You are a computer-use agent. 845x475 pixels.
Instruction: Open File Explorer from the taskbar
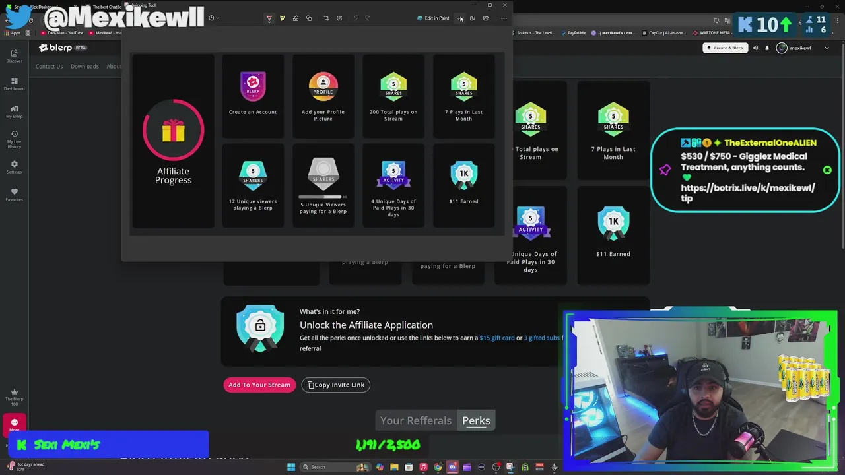pos(394,467)
